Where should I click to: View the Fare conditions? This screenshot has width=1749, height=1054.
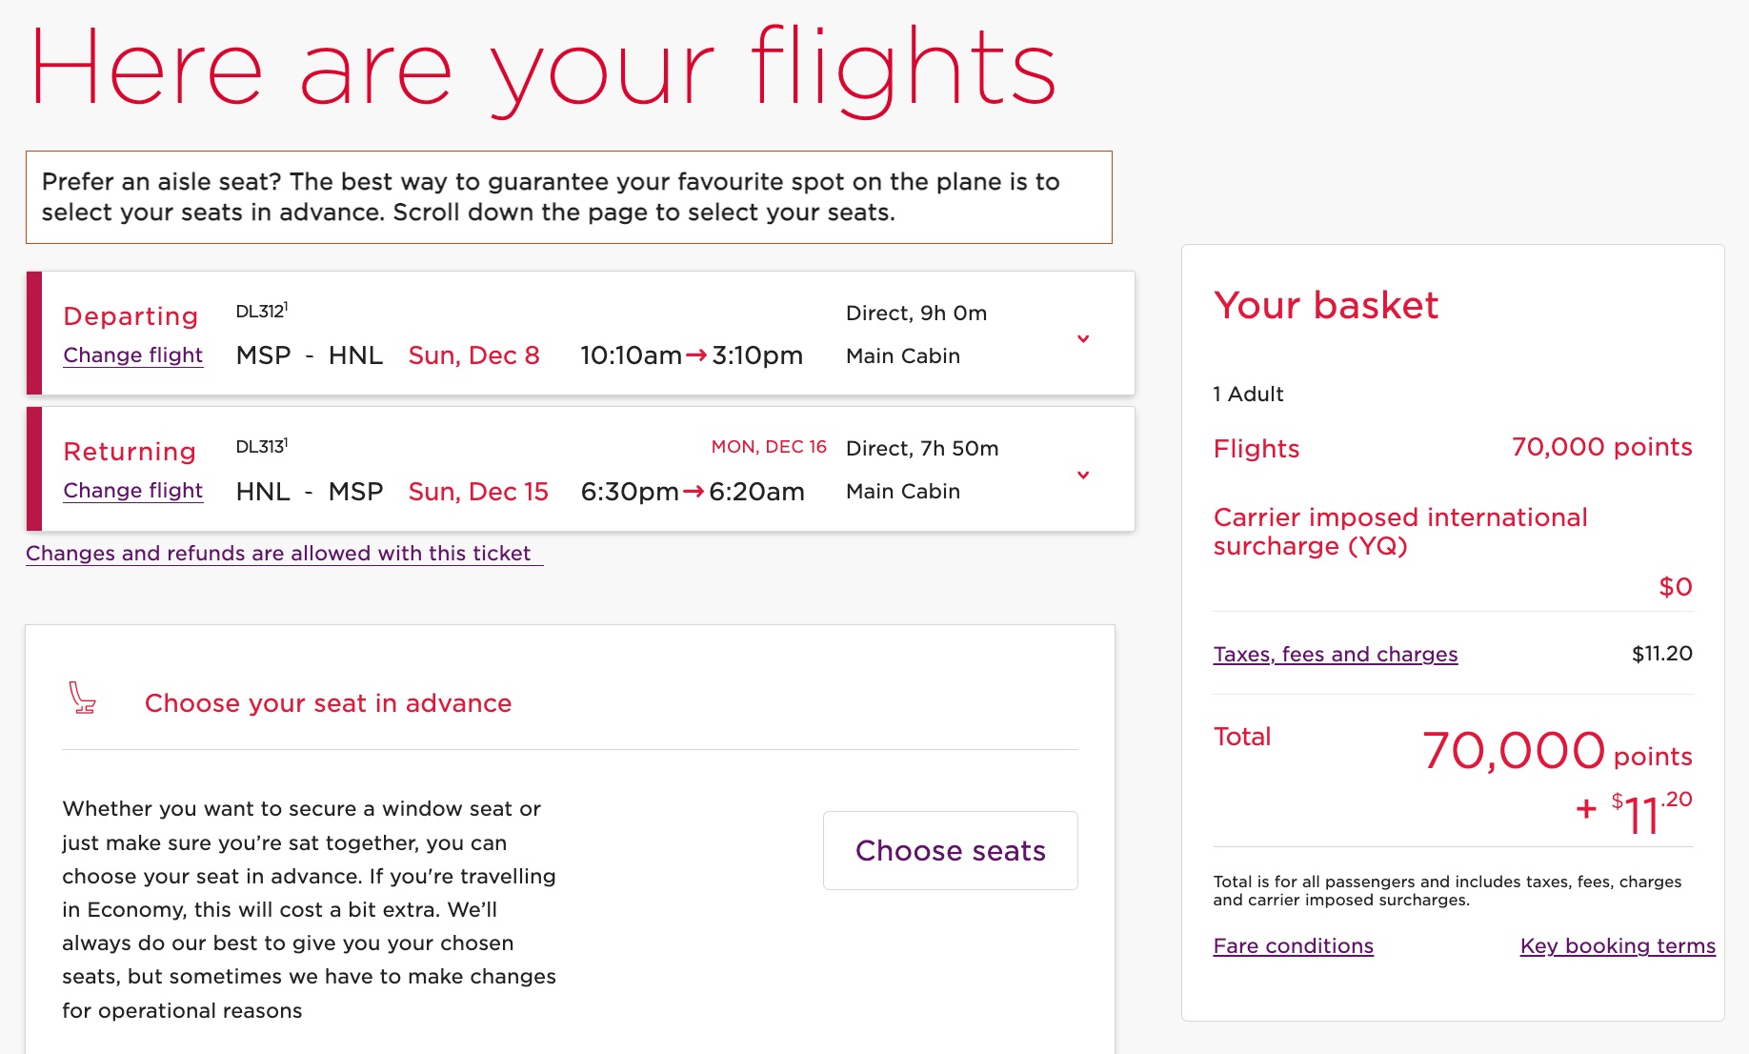coord(1293,945)
